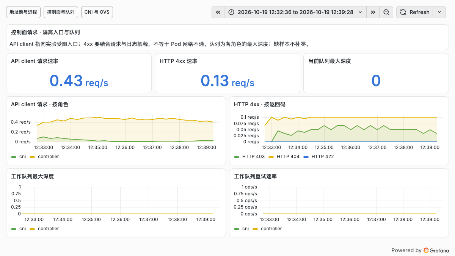The height and width of the screenshot is (256, 455).
Task: Shift time range forward with double-right arrows
Action: pyautogui.click(x=373, y=12)
